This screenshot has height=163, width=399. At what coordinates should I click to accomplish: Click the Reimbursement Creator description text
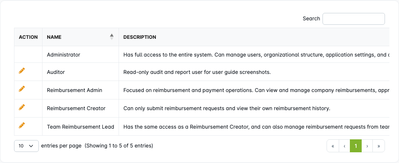[x=226, y=108]
